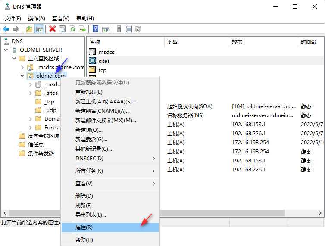The image size is (325, 246).
Task: Select the 信任点 tree folder
Action: click(x=31, y=145)
